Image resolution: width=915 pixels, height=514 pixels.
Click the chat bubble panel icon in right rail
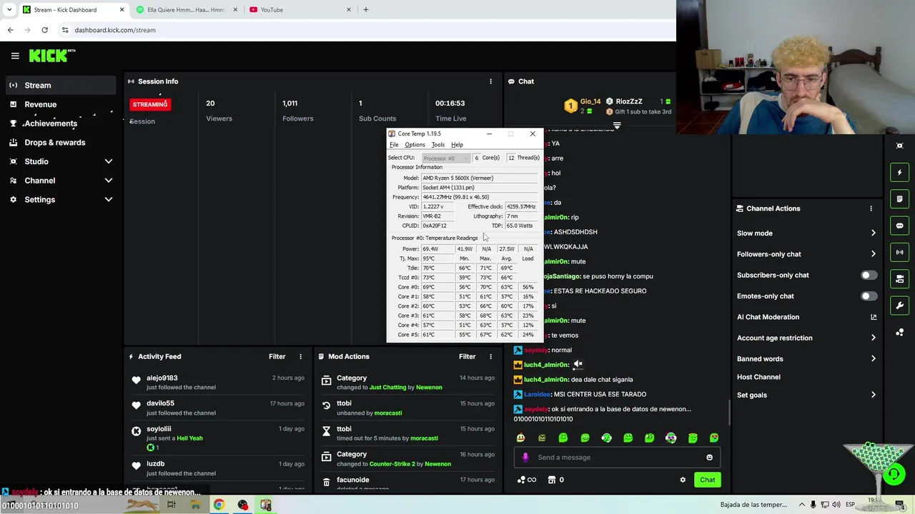(899, 226)
